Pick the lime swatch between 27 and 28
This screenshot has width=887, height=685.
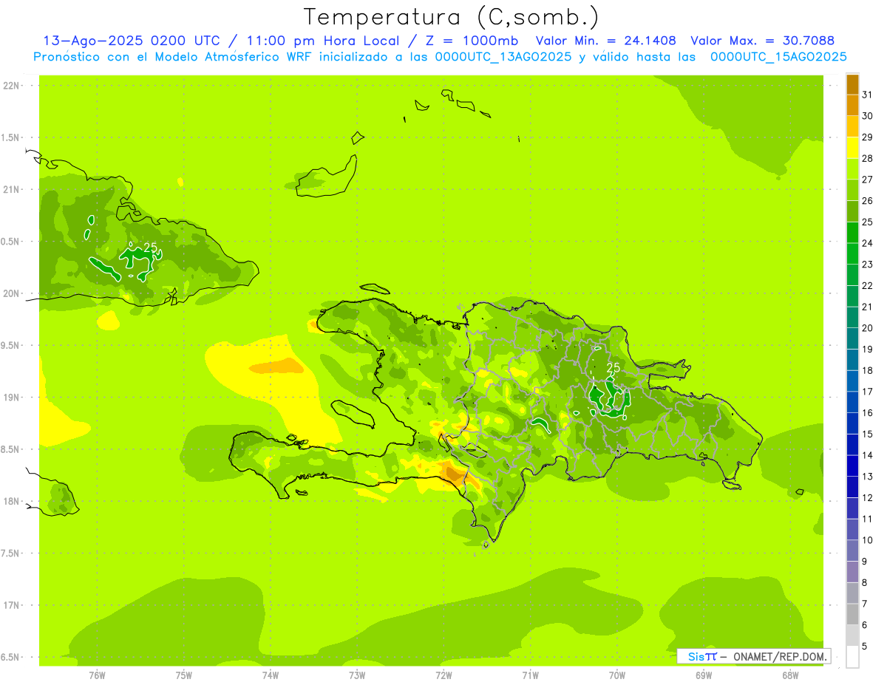pyautogui.click(x=852, y=169)
